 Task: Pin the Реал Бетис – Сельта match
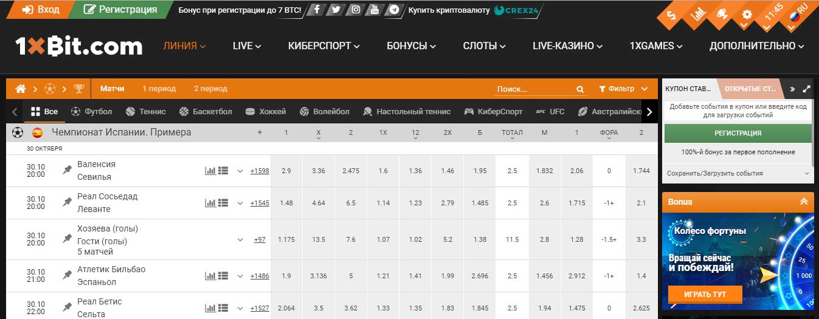(67, 307)
